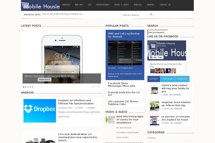Open slider caption Yahoo's new chatbot link
Screen dimensions: 215x143
49,76
